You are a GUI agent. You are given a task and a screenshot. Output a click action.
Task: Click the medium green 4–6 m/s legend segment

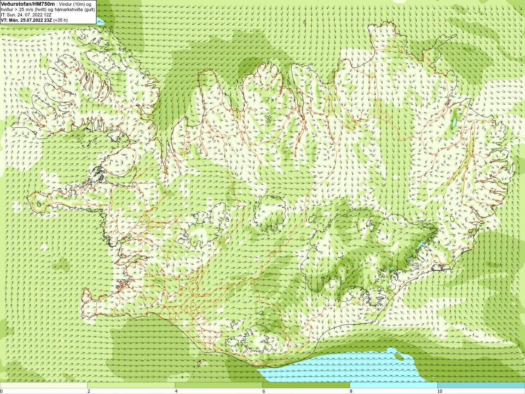(219, 385)
